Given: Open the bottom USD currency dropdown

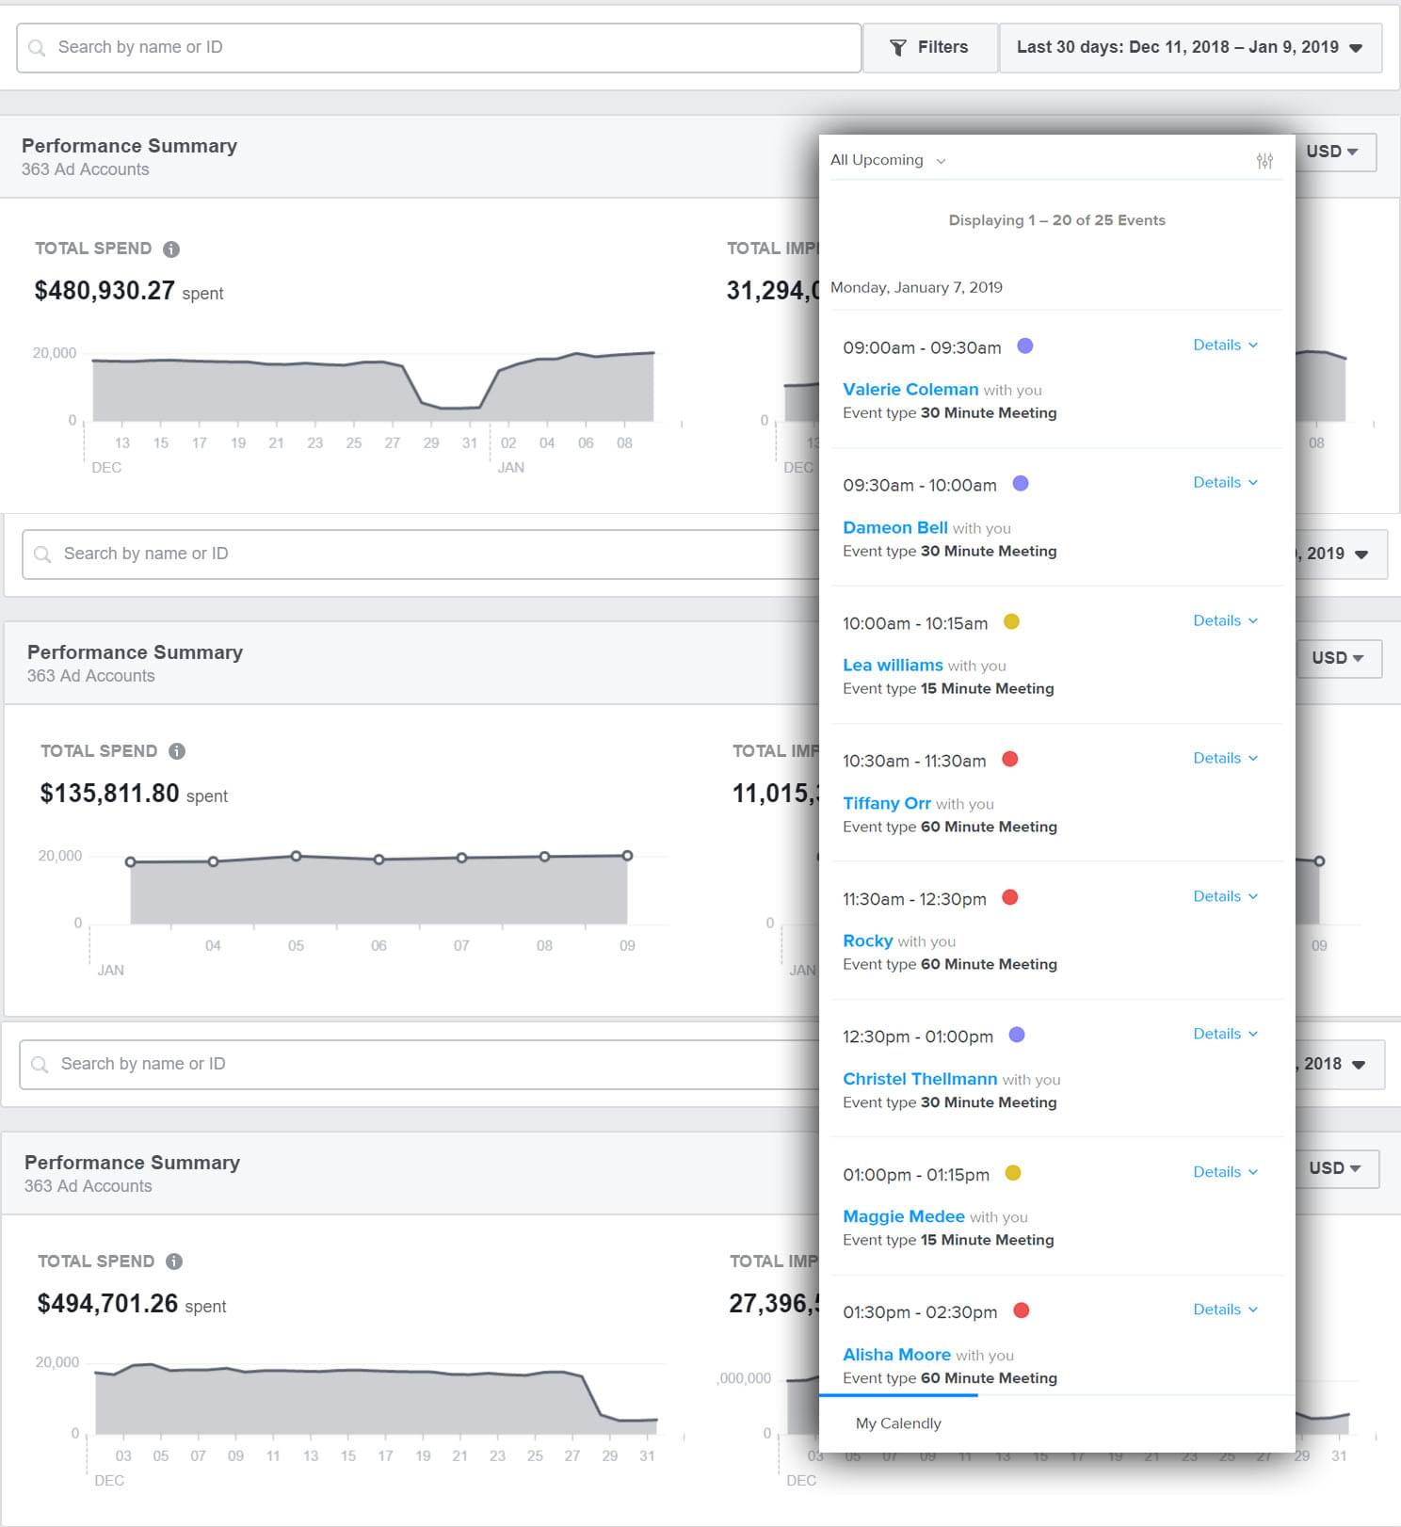Looking at the screenshot, I should 1335,1168.
